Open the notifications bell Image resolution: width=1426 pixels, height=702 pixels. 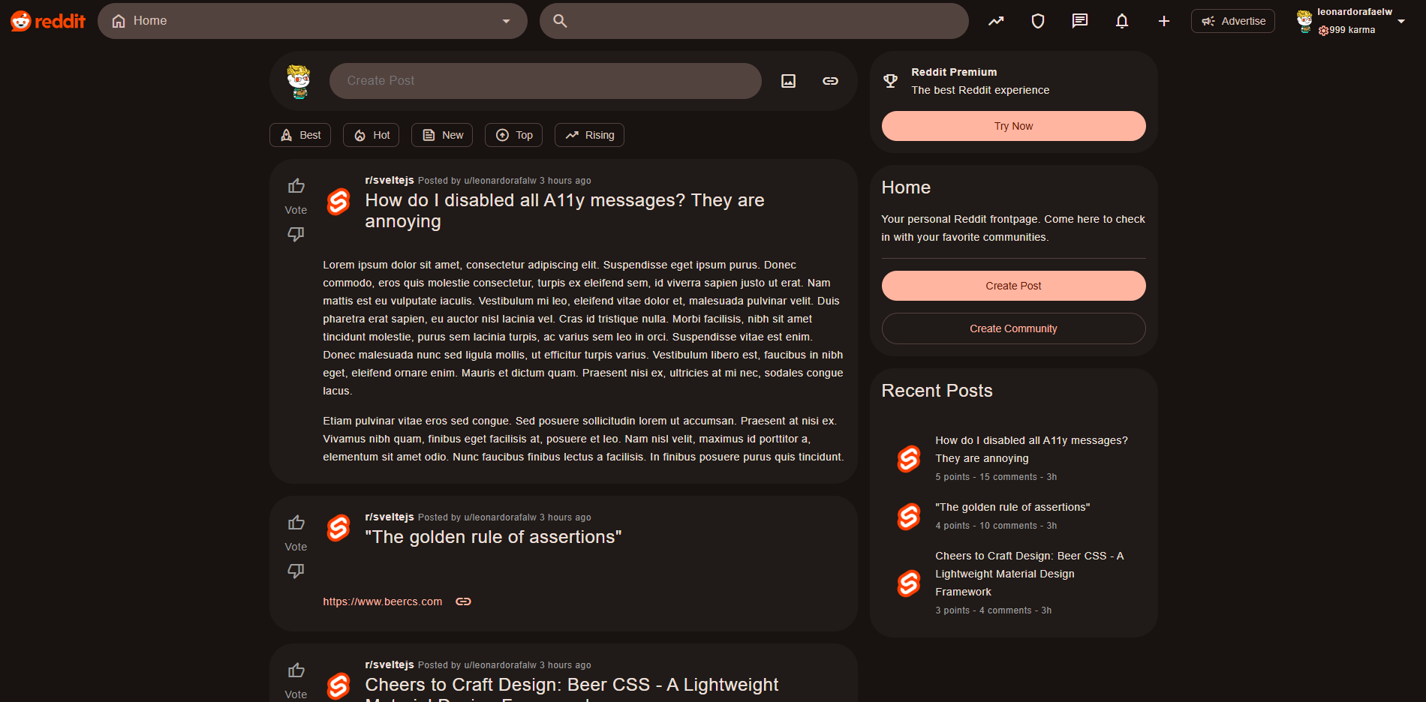1121,20
